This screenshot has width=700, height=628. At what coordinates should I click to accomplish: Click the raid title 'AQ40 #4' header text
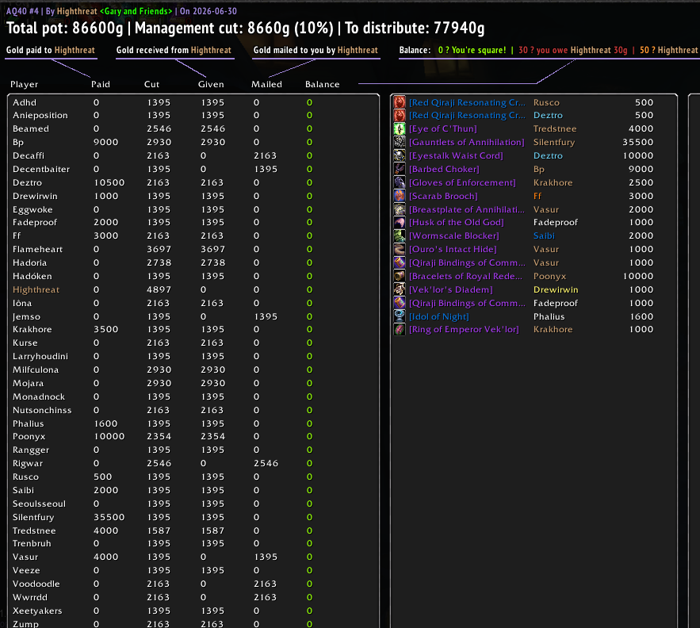point(22,11)
